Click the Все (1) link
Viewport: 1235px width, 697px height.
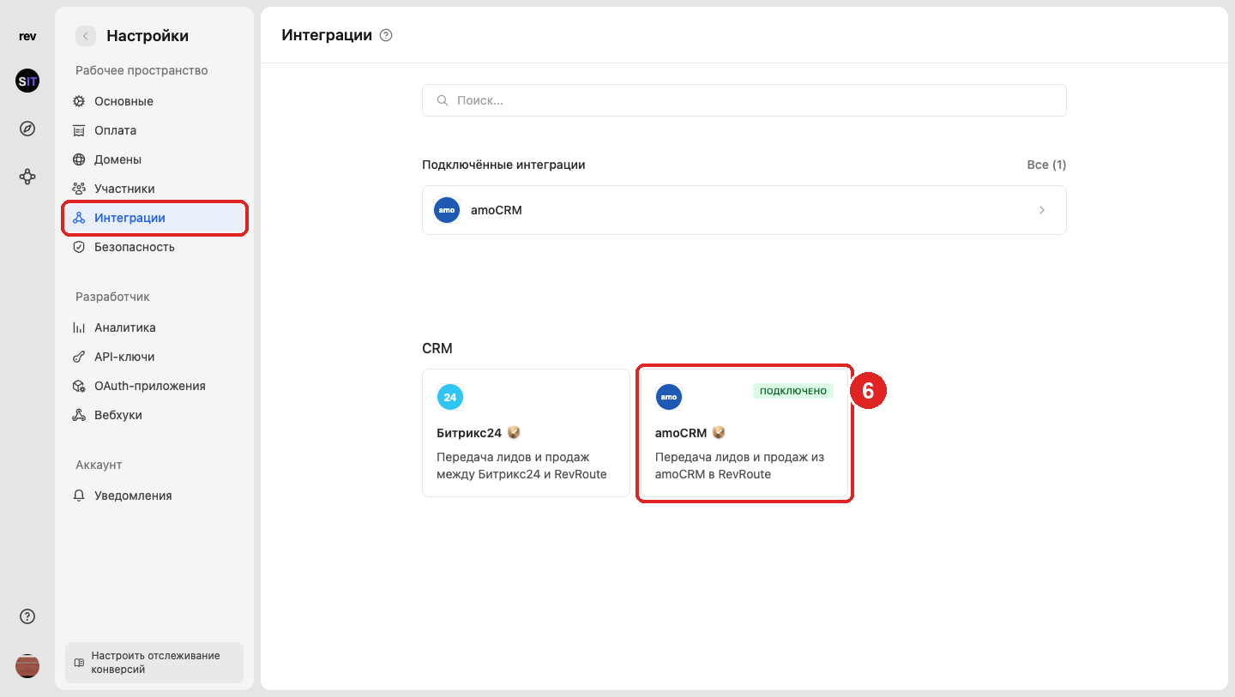point(1046,165)
